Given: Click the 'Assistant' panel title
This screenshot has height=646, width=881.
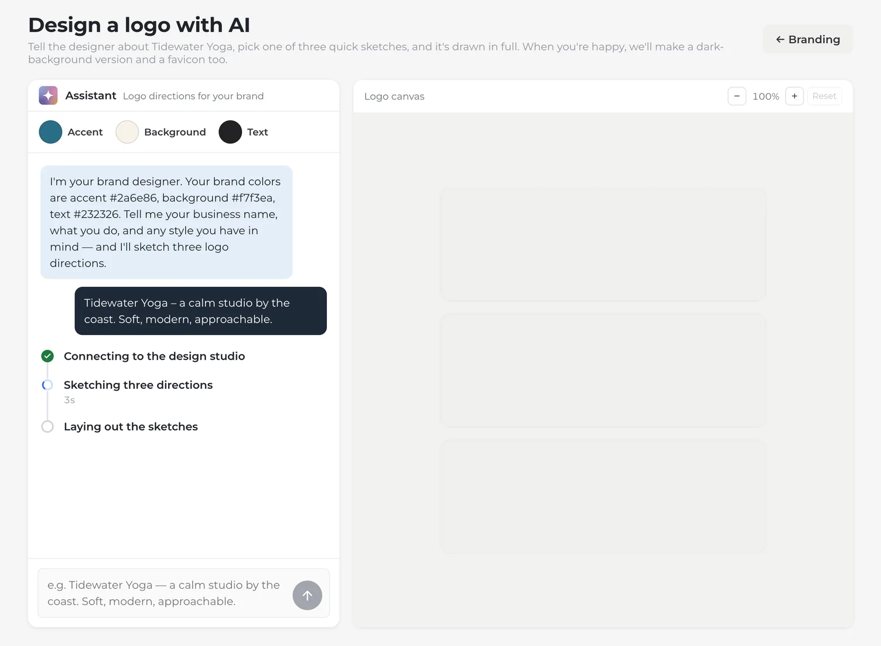Looking at the screenshot, I should click(x=91, y=95).
